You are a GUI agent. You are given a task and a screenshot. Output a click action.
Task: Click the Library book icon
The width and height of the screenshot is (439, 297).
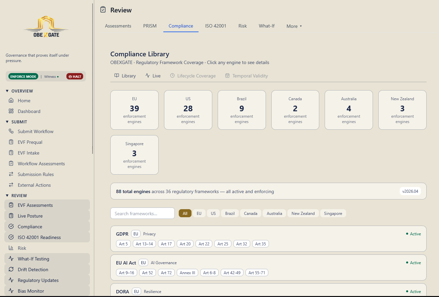tap(117, 76)
